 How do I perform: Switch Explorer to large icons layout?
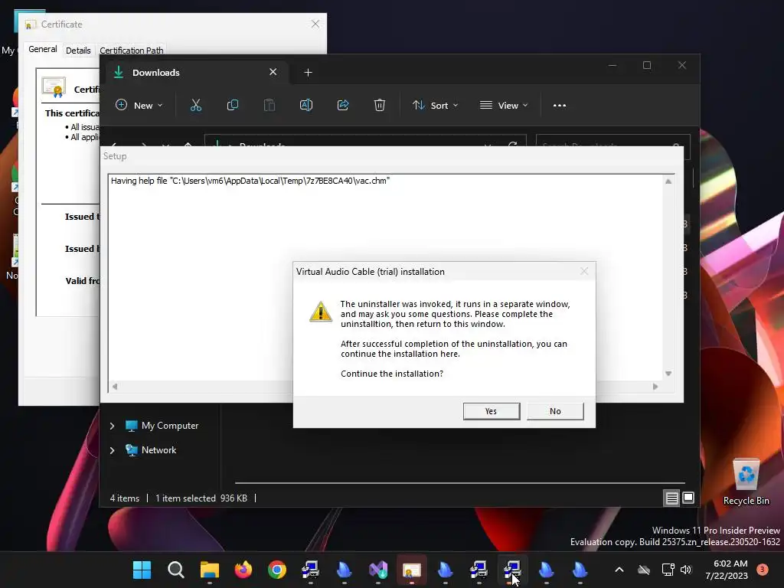click(688, 498)
